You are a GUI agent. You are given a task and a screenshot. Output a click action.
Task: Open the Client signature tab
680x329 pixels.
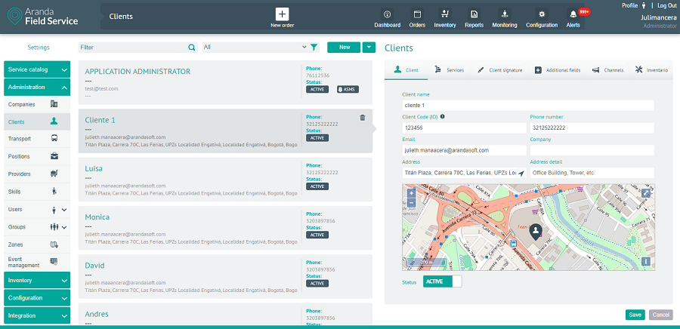(499, 69)
